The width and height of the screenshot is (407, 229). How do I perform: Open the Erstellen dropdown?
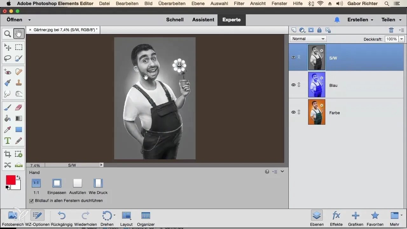pyautogui.click(x=360, y=20)
